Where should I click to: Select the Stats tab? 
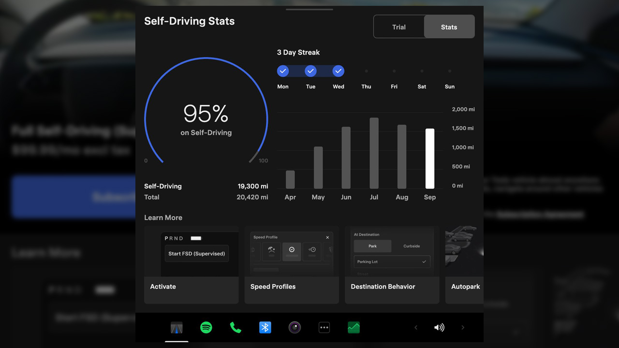tap(449, 27)
